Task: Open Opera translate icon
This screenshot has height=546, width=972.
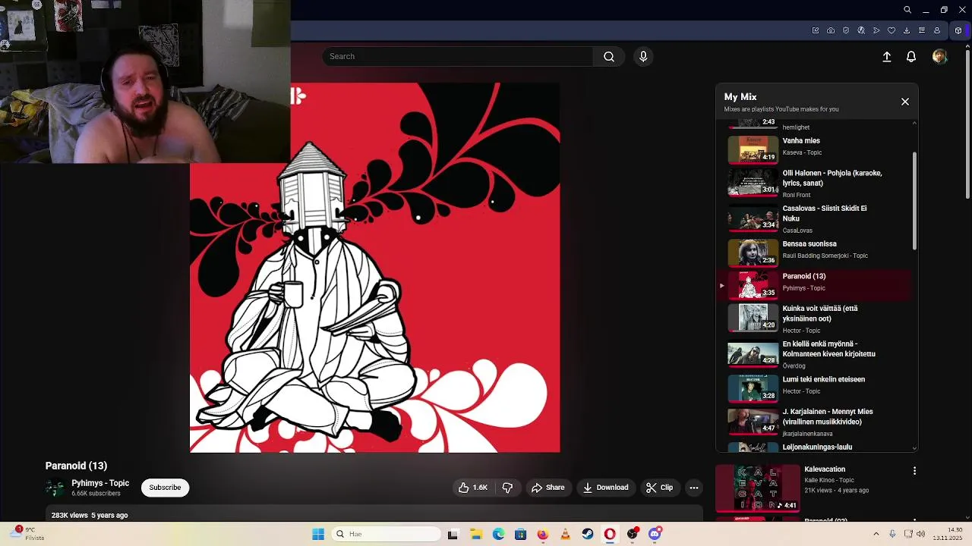Action: click(861, 30)
